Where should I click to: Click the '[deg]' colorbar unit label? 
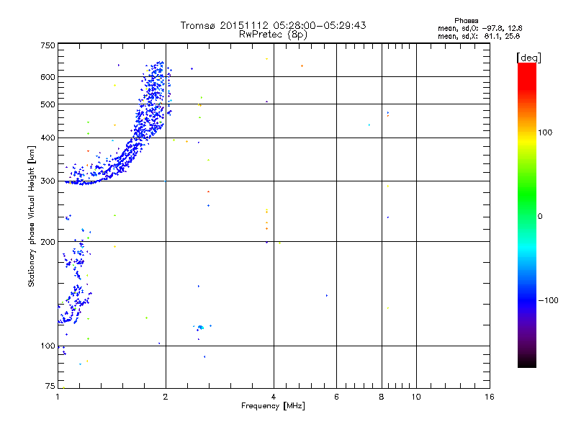coord(528,58)
